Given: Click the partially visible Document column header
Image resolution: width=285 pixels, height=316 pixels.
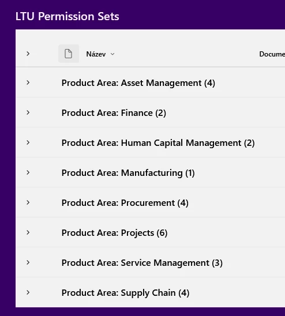Looking at the screenshot, I should click(x=272, y=54).
